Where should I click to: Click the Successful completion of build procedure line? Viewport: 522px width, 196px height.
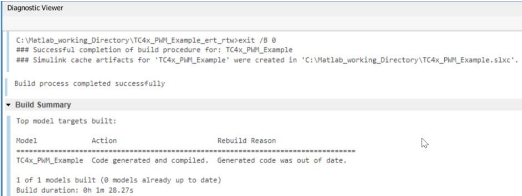(x=154, y=50)
